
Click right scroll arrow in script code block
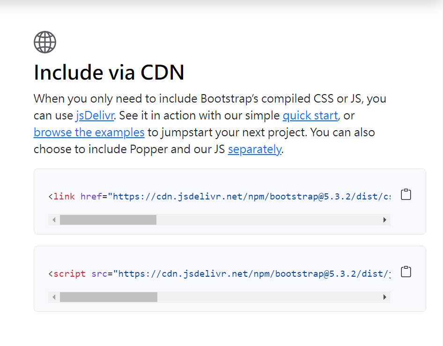[385, 297]
